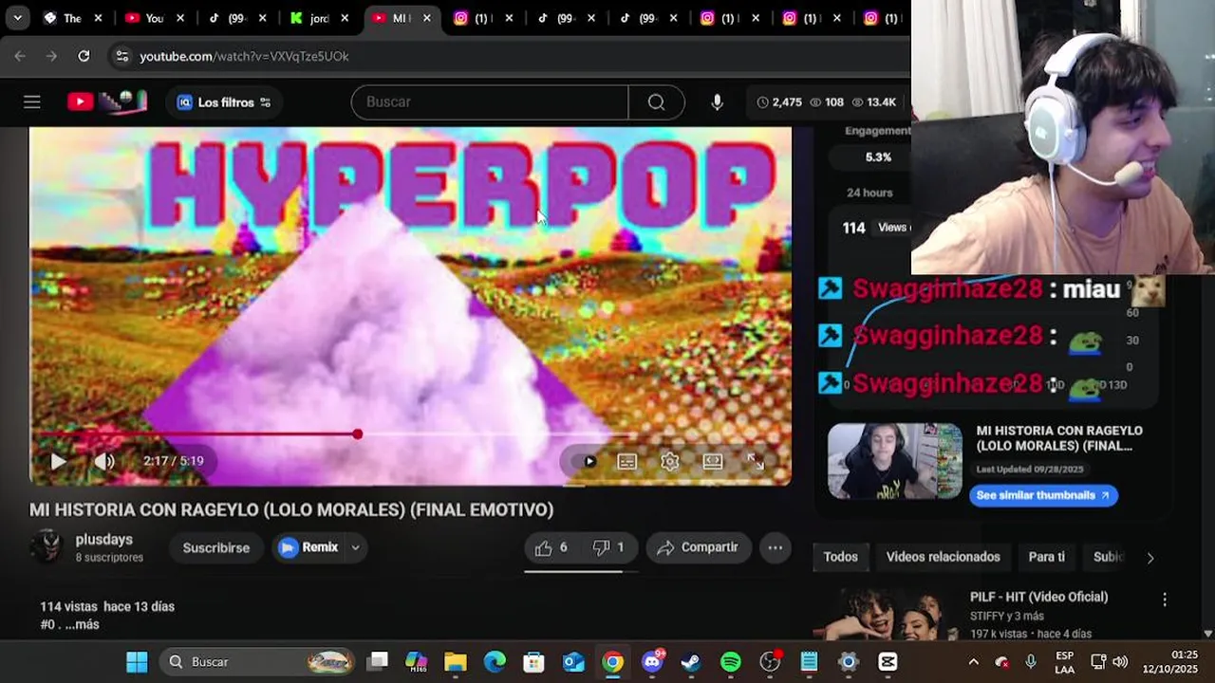Go back with the browser back arrow
The image size is (1215, 683).
pos(20,56)
